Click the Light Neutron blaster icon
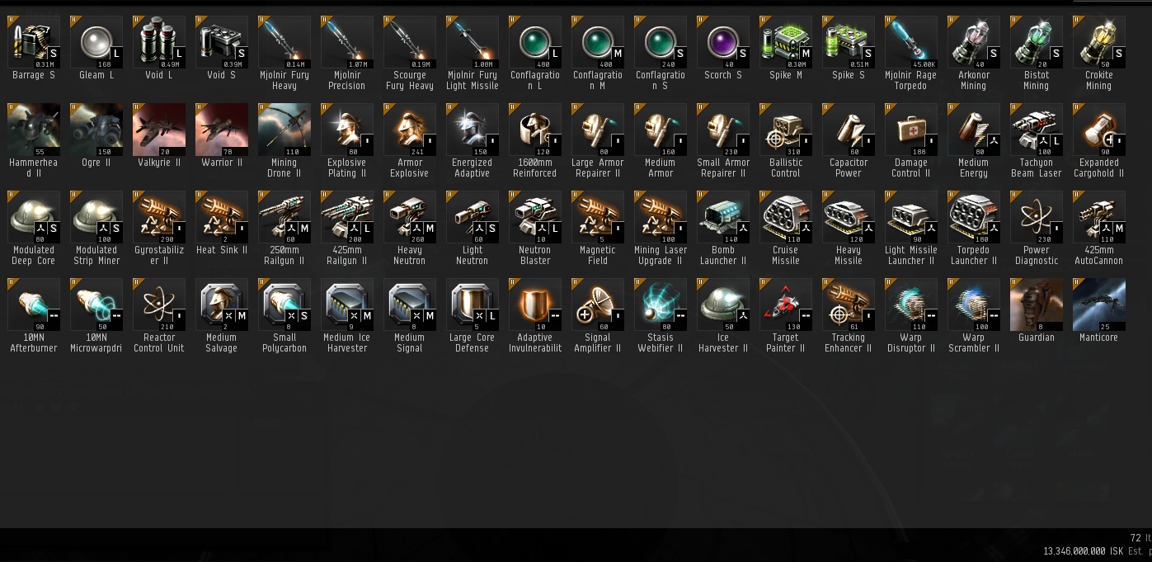 (x=473, y=217)
